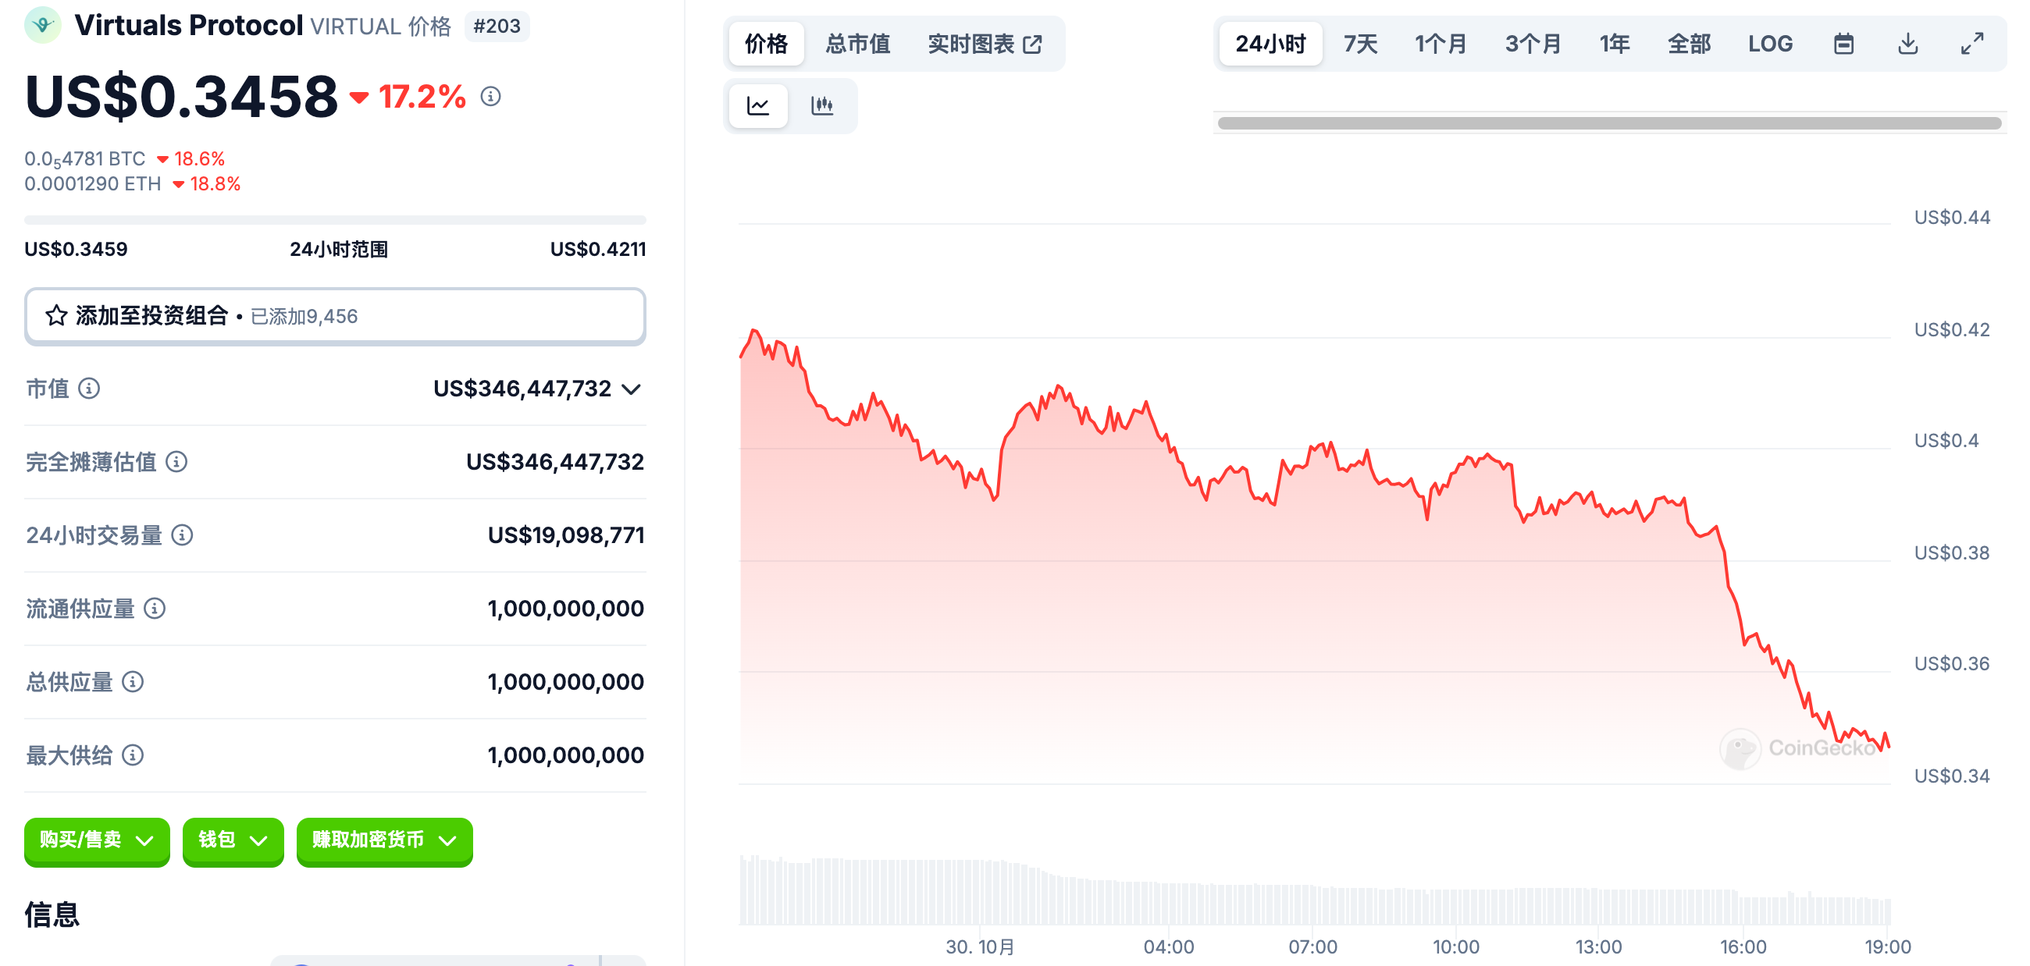Toggle the LOG scale option
The width and height of the screenshot is (2030, 966).
(1770, 44)
